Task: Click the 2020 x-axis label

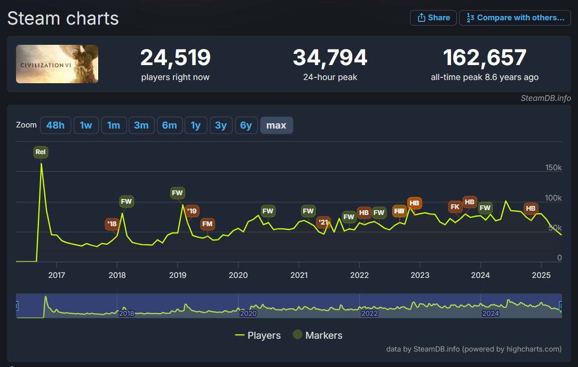Action: [x=238, y=275]
